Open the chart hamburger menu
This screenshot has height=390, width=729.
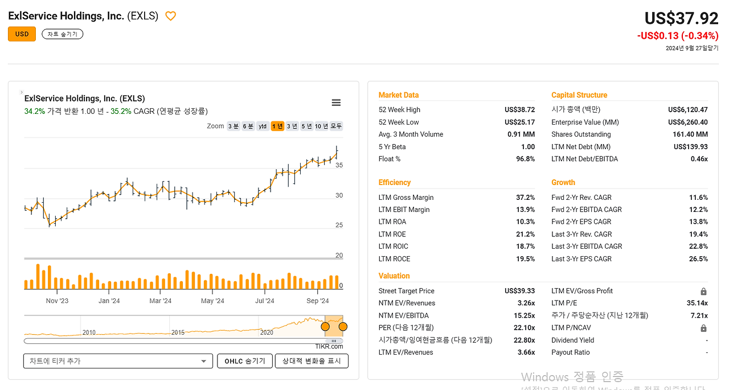point(336,102)
